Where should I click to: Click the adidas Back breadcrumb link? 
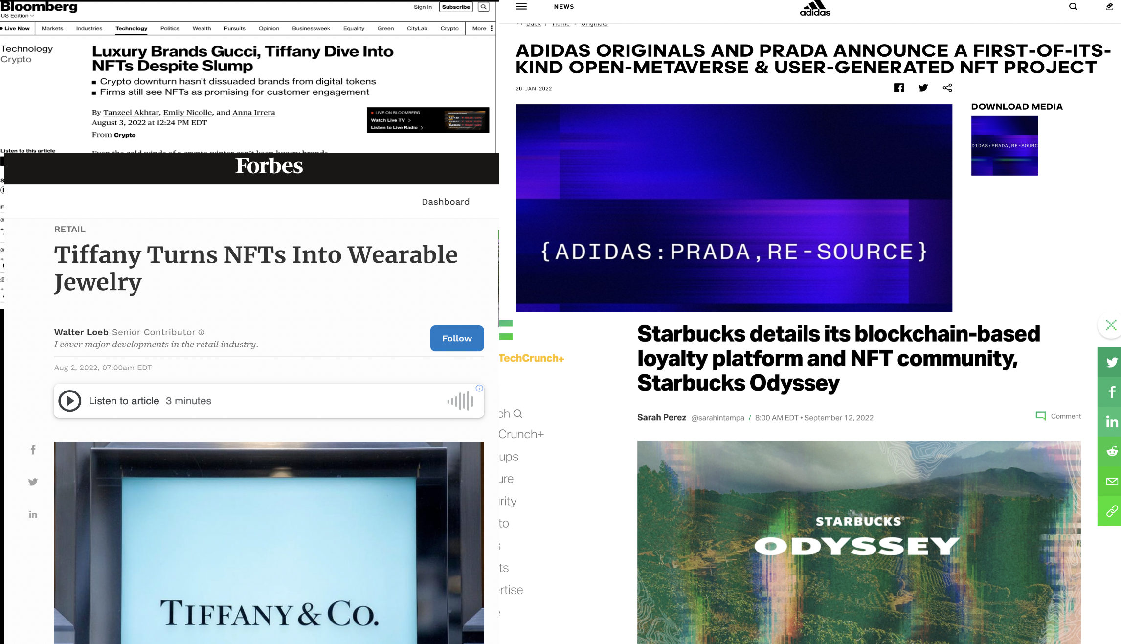(x=533, y=23)
